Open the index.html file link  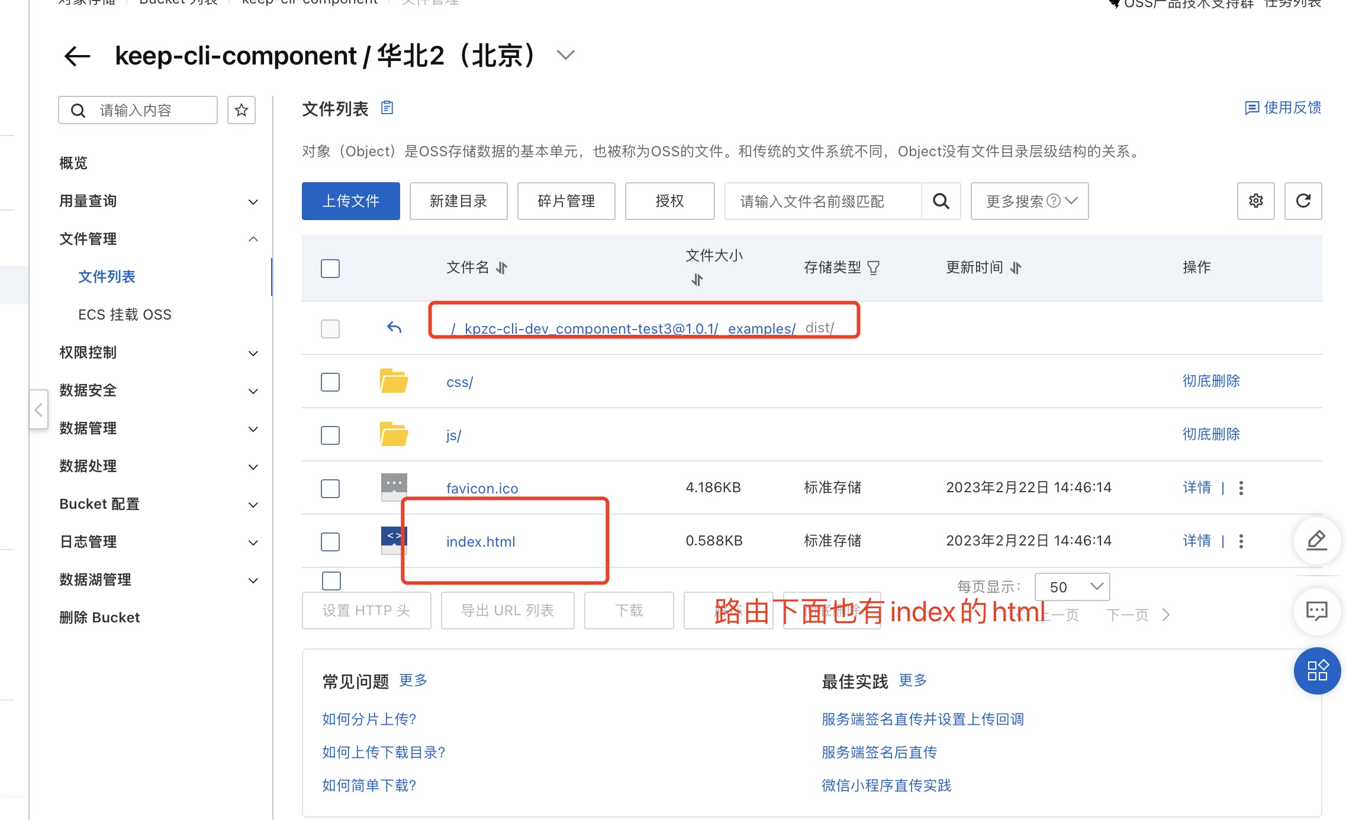click(x=481, y=542)
